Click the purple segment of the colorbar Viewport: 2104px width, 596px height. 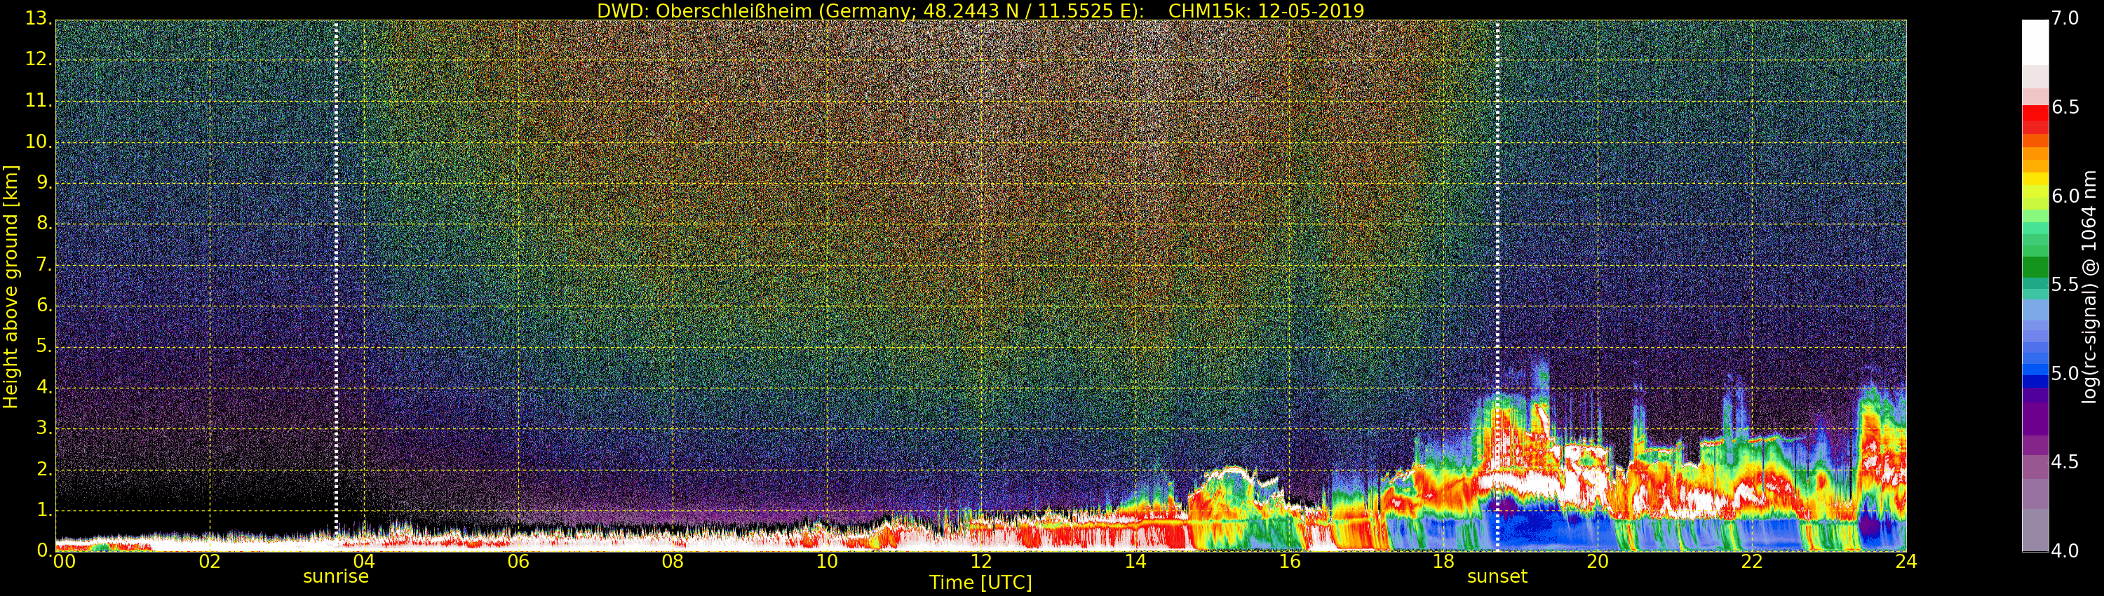[x=2035, y=418]
